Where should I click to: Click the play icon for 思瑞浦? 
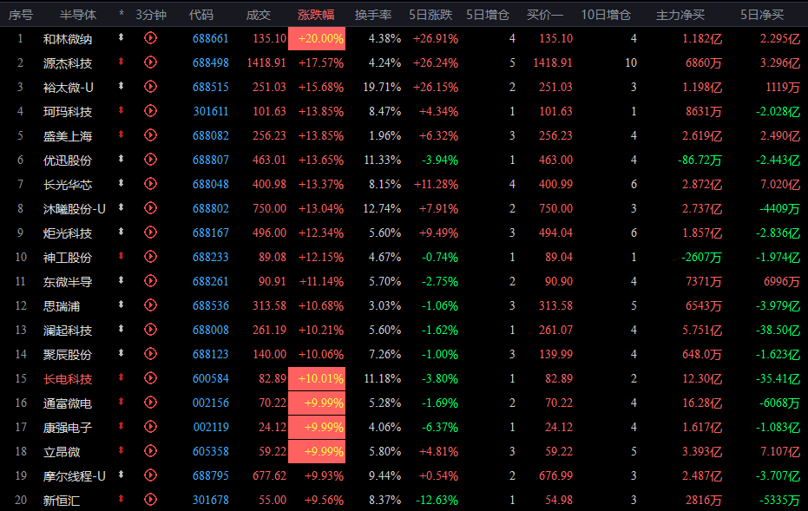[150, 305]
